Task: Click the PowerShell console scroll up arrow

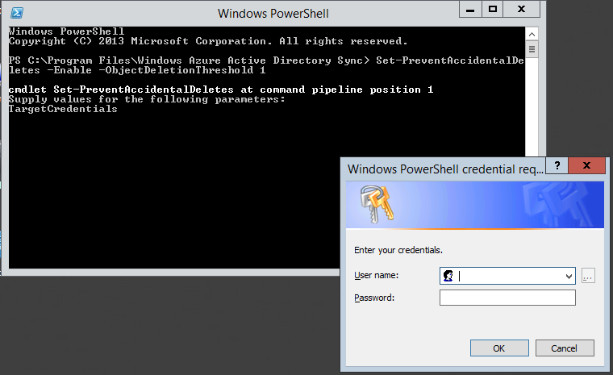Action: click(532, 34)
